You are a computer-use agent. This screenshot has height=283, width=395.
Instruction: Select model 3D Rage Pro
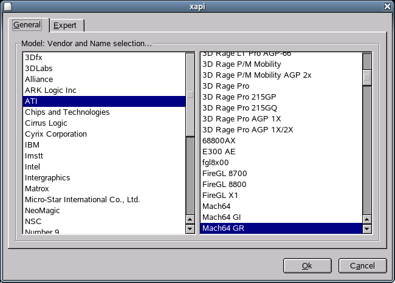281,86
